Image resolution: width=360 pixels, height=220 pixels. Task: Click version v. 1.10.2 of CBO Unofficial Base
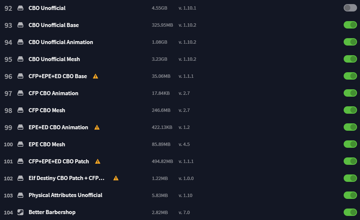click(187, 25)
